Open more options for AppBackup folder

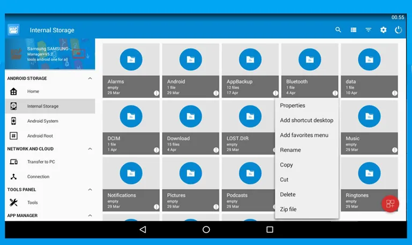click(275, 93)
